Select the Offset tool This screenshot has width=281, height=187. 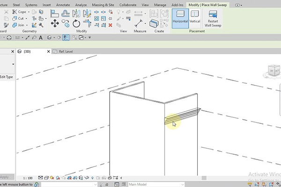click(66, 14)
